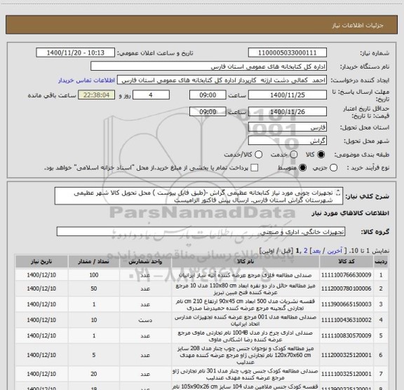Click the row 6 children's study table name
Image resolution: width=404 pixels, height=390 pixels.
pyautogui.click(x=245, y=355)
